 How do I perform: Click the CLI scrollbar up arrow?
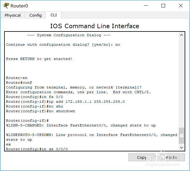click(181, 35)
